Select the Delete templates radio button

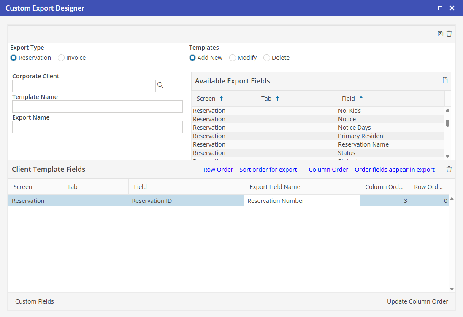(x=267, y=58)
